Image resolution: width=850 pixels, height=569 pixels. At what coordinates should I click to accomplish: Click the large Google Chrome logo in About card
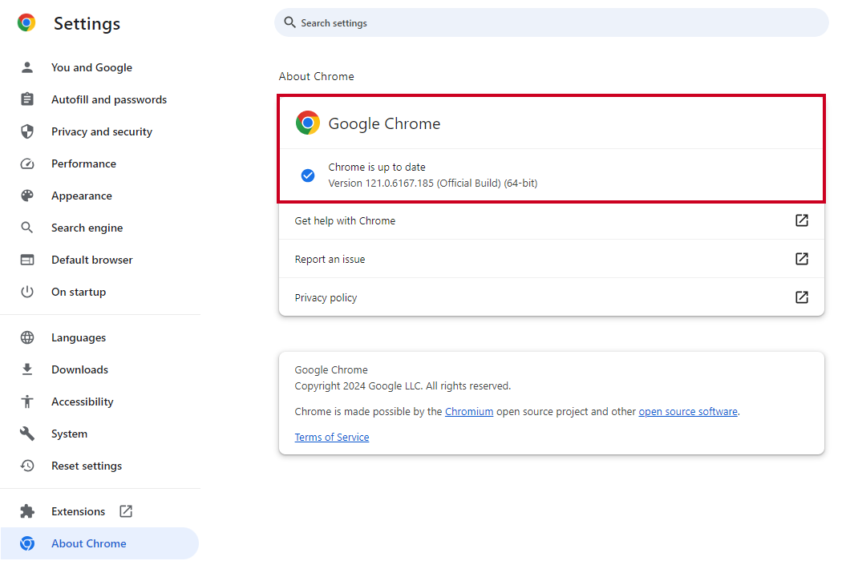click(307, 123)
